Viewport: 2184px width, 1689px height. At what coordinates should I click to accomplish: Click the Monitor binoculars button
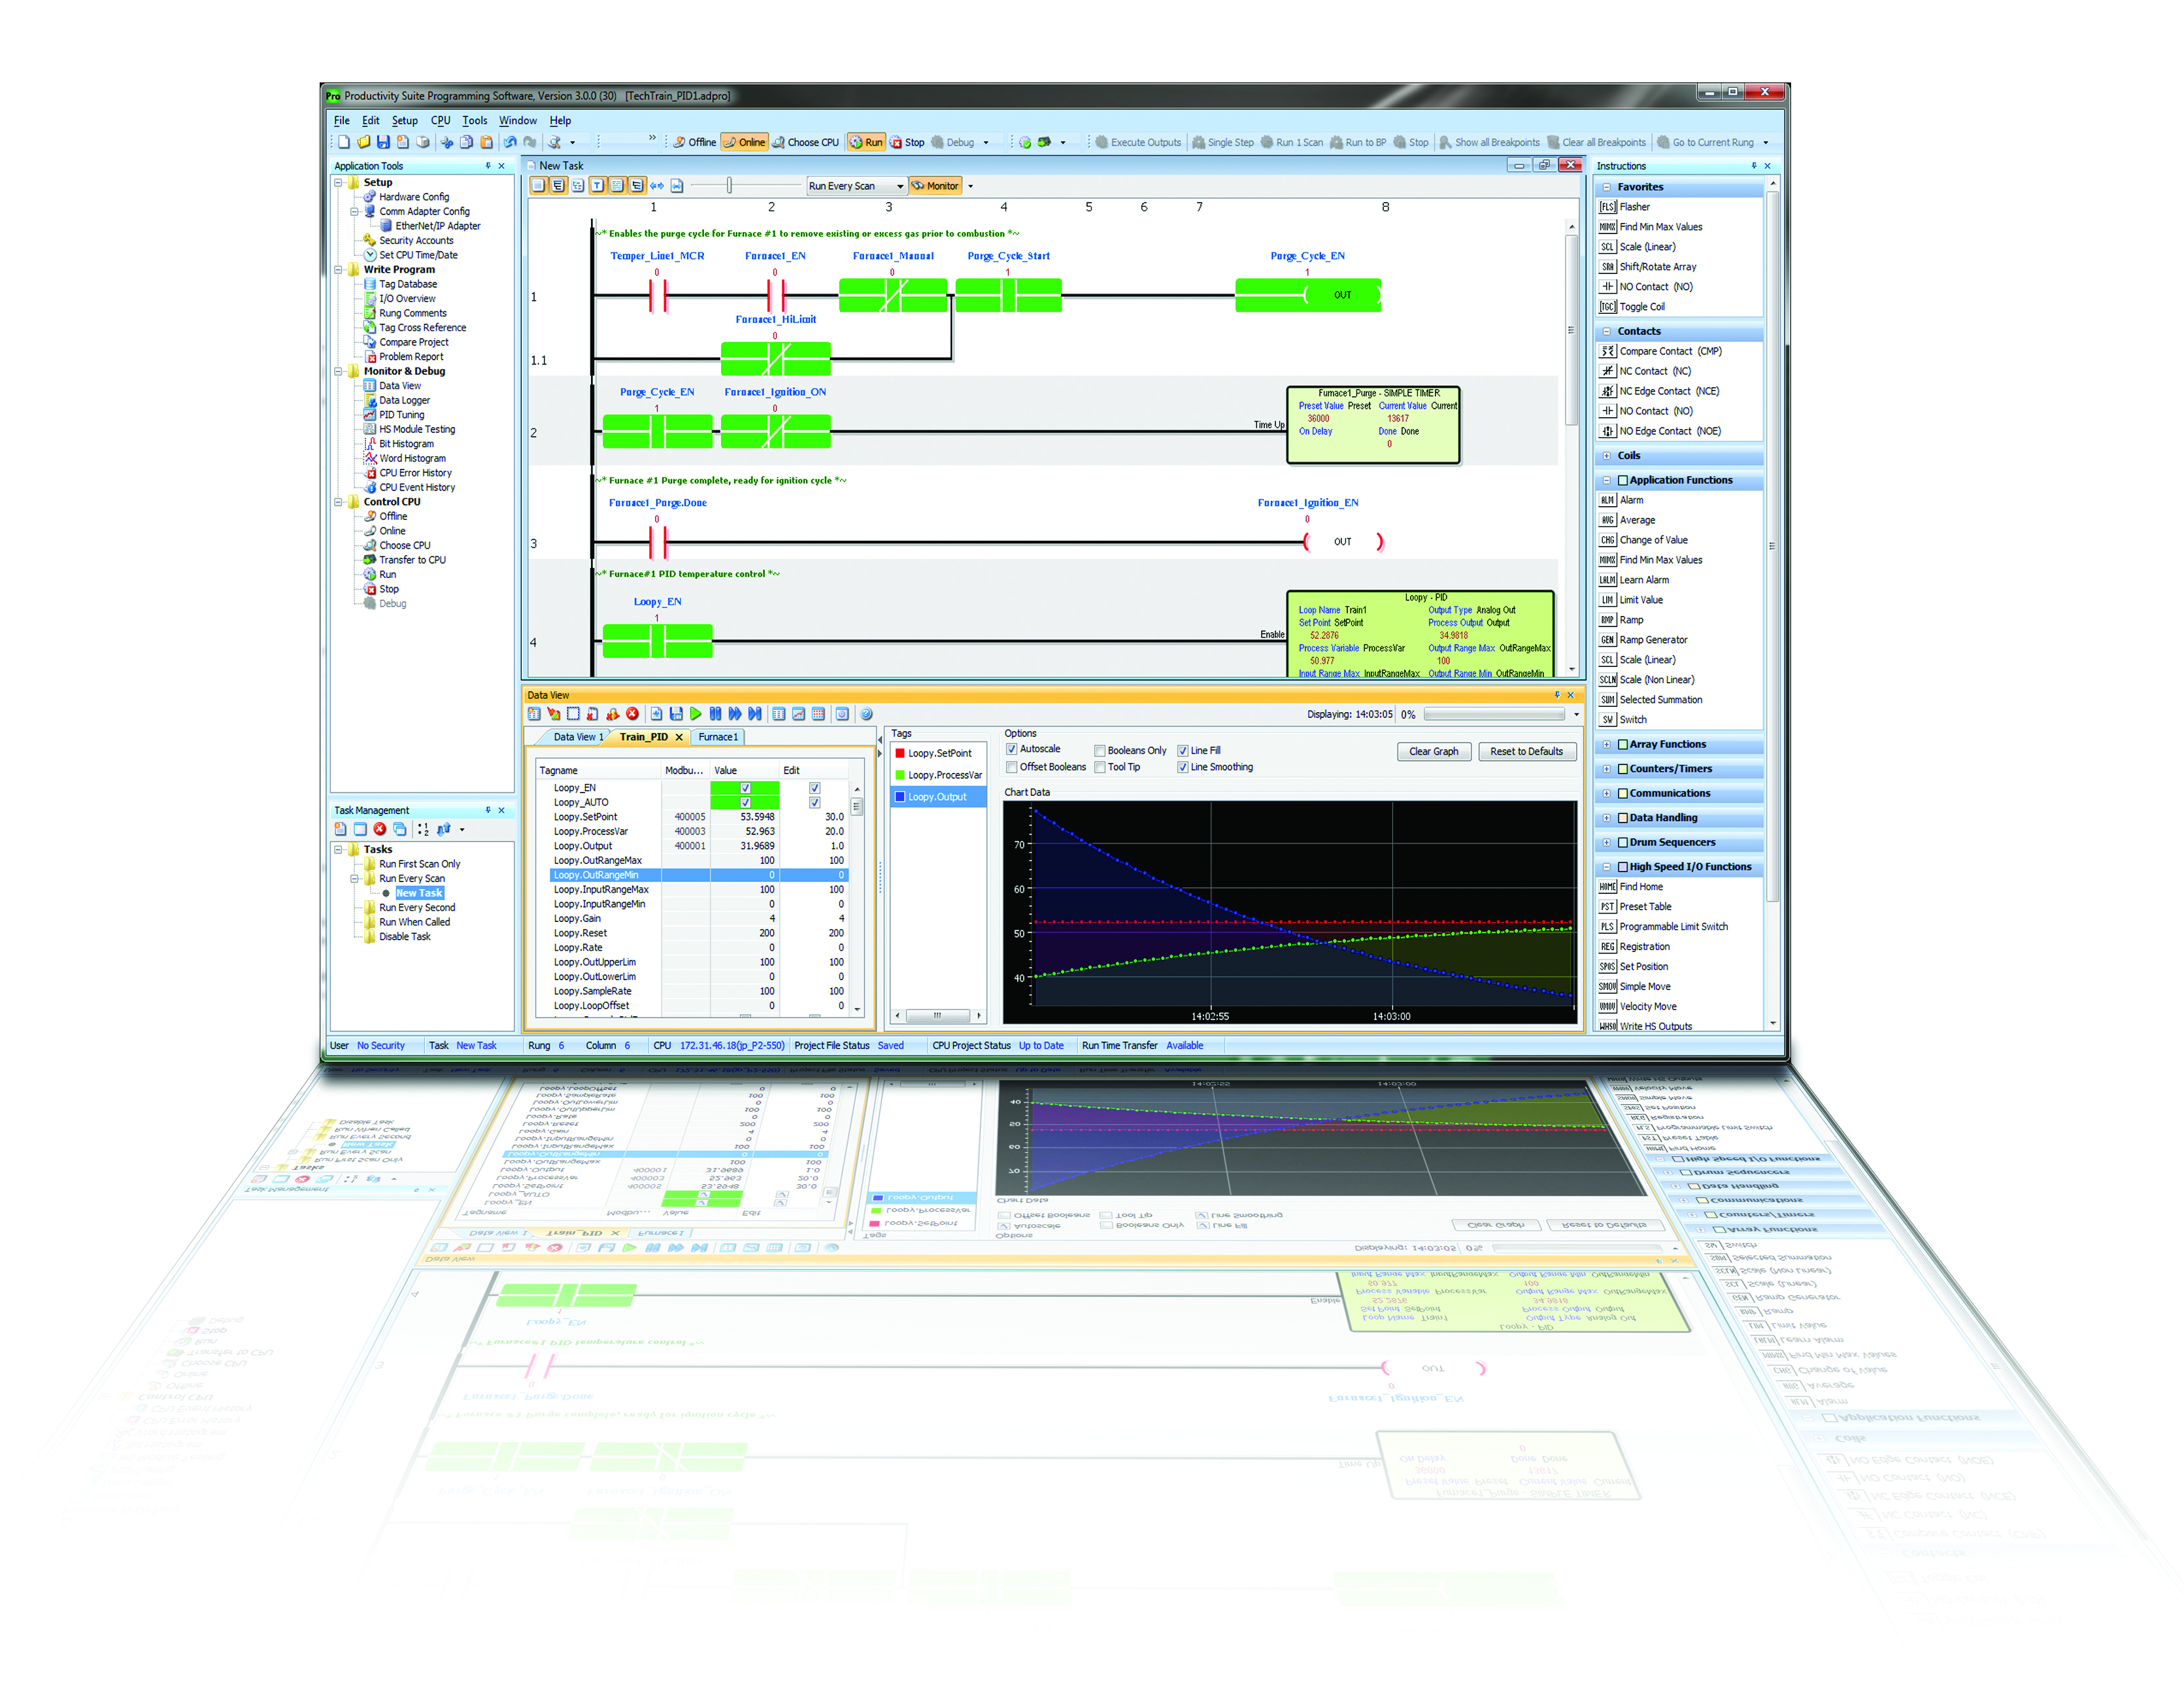pyautogui.click(x=934, y=186)
